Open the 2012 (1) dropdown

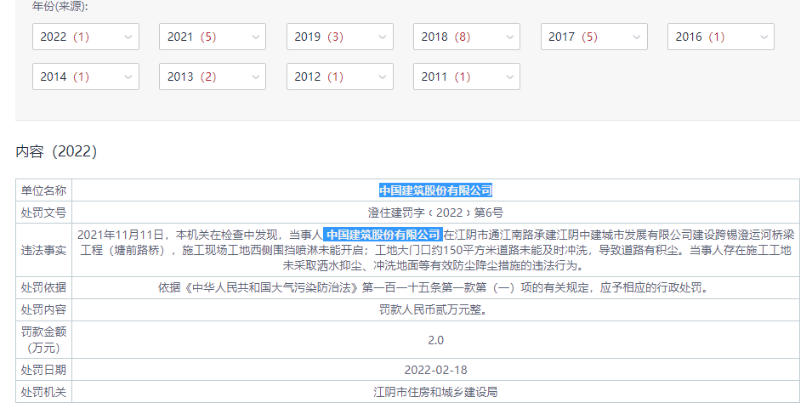coord(339,77)
